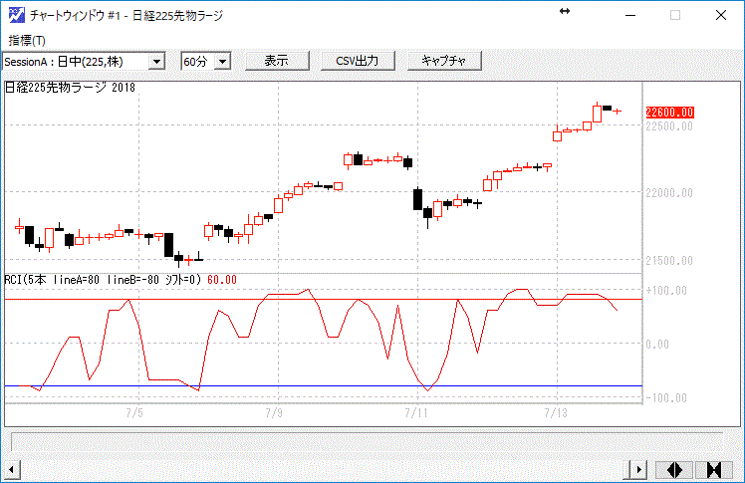Viewport: 745px width, 483px height.
Task: Click the CSV出力 button
Action: 358,61
